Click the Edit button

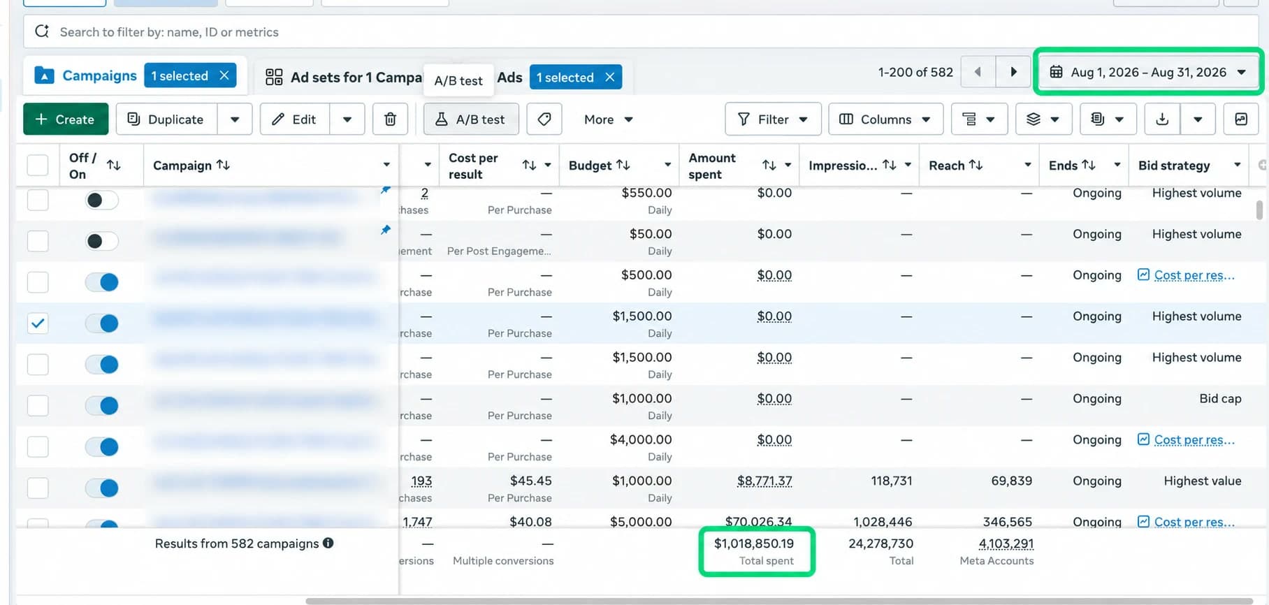tap(295, 119)
